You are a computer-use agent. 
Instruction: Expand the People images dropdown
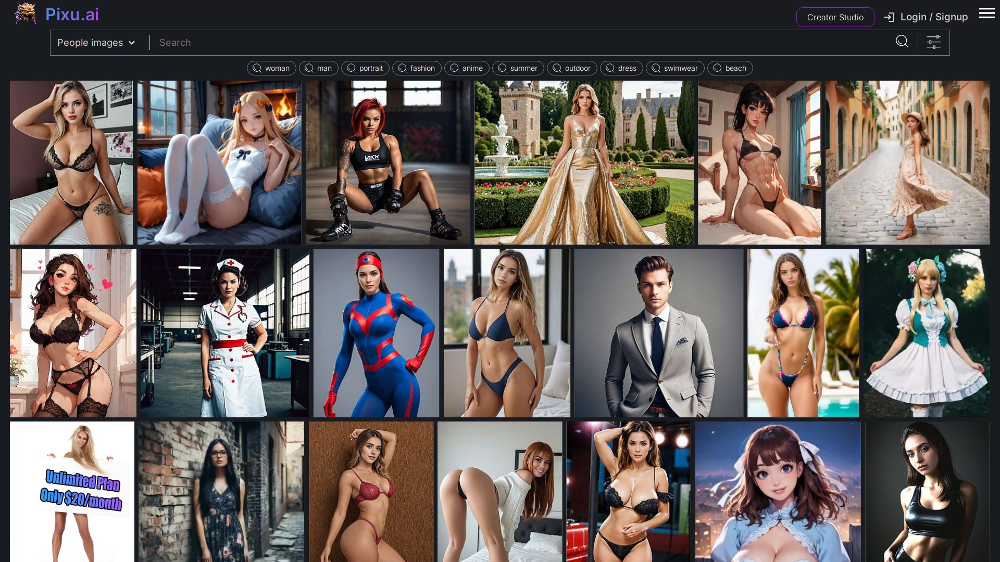coord(96,43)
